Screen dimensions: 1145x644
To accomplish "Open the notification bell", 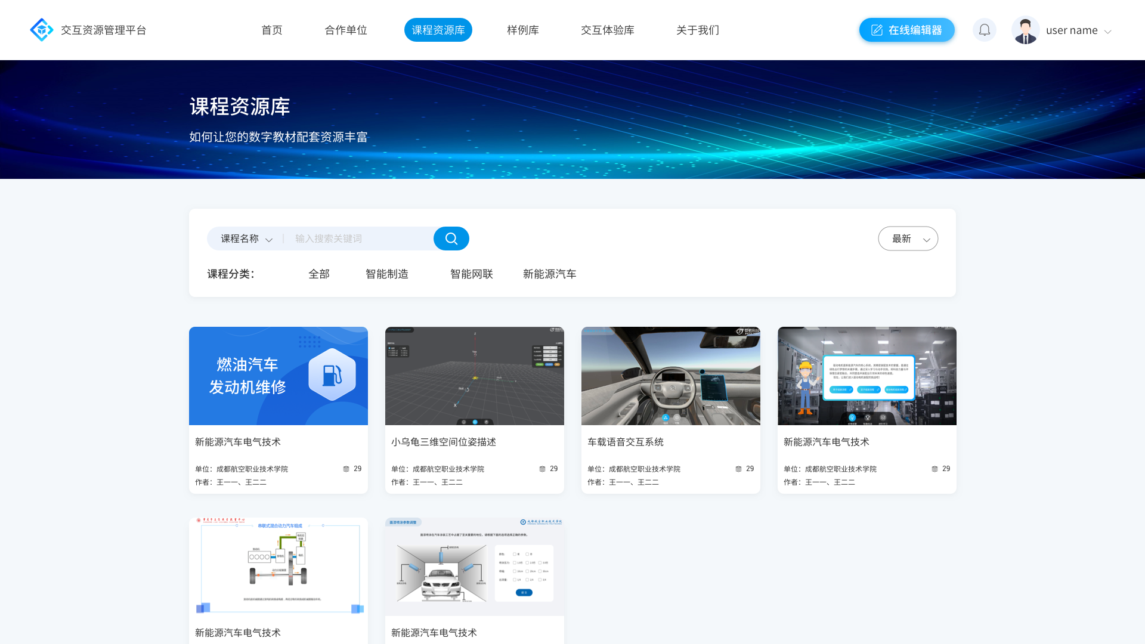I will [x=984, y=30].
